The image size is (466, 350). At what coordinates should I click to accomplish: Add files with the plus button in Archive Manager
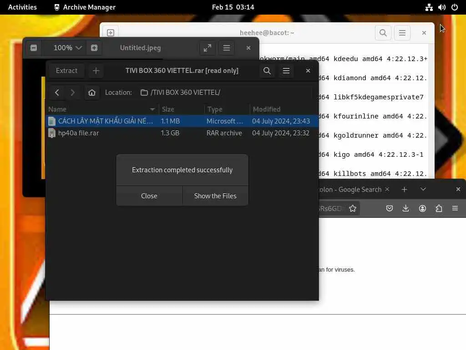(96, 71)
